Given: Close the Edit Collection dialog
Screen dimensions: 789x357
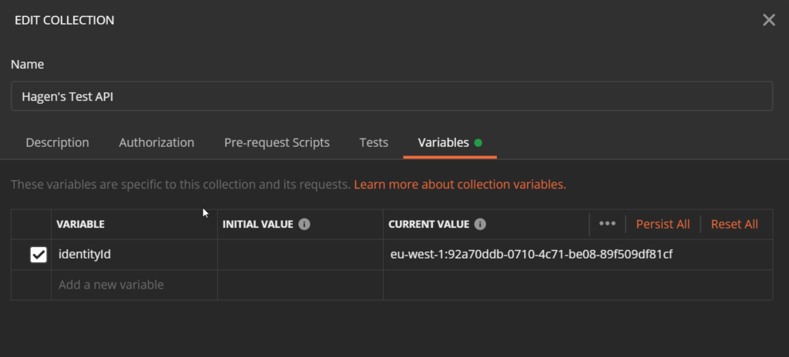Looking at the screenshot, I should coord(768,20).
